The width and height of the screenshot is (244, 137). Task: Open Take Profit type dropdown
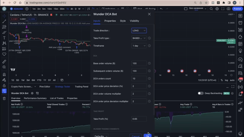point(139,38)
